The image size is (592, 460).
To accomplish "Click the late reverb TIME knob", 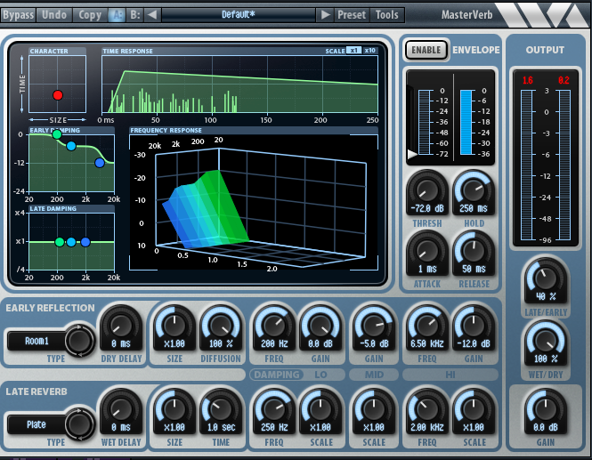I will pyautogui.click(x=221, y=408).
